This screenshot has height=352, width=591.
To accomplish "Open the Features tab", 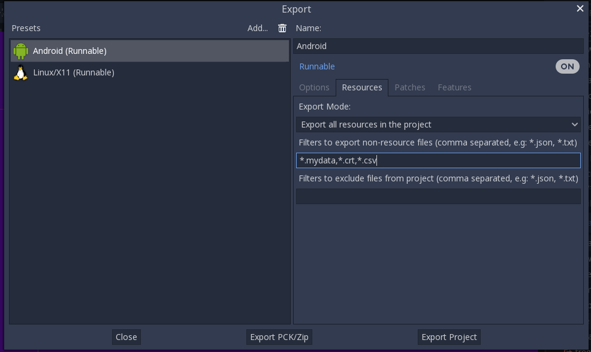I will (454, 87).
